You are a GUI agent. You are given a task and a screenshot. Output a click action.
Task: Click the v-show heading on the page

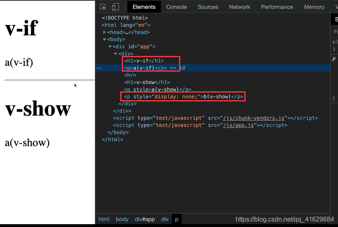click(38, 108)
